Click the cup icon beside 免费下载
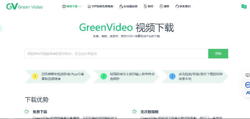 point(27,112)
